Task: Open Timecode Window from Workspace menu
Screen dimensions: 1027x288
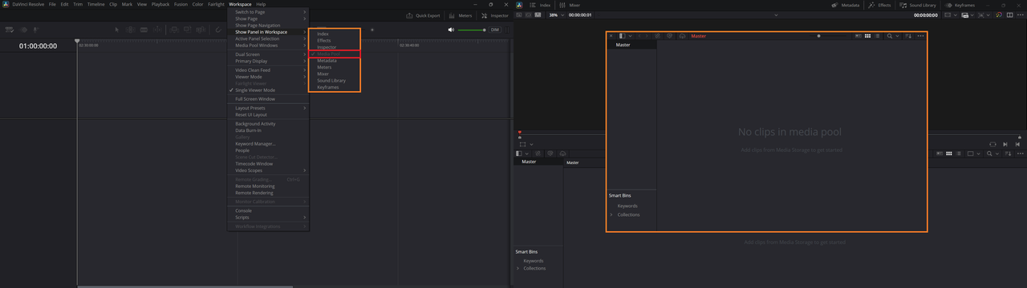Action: tap(267, 163)
